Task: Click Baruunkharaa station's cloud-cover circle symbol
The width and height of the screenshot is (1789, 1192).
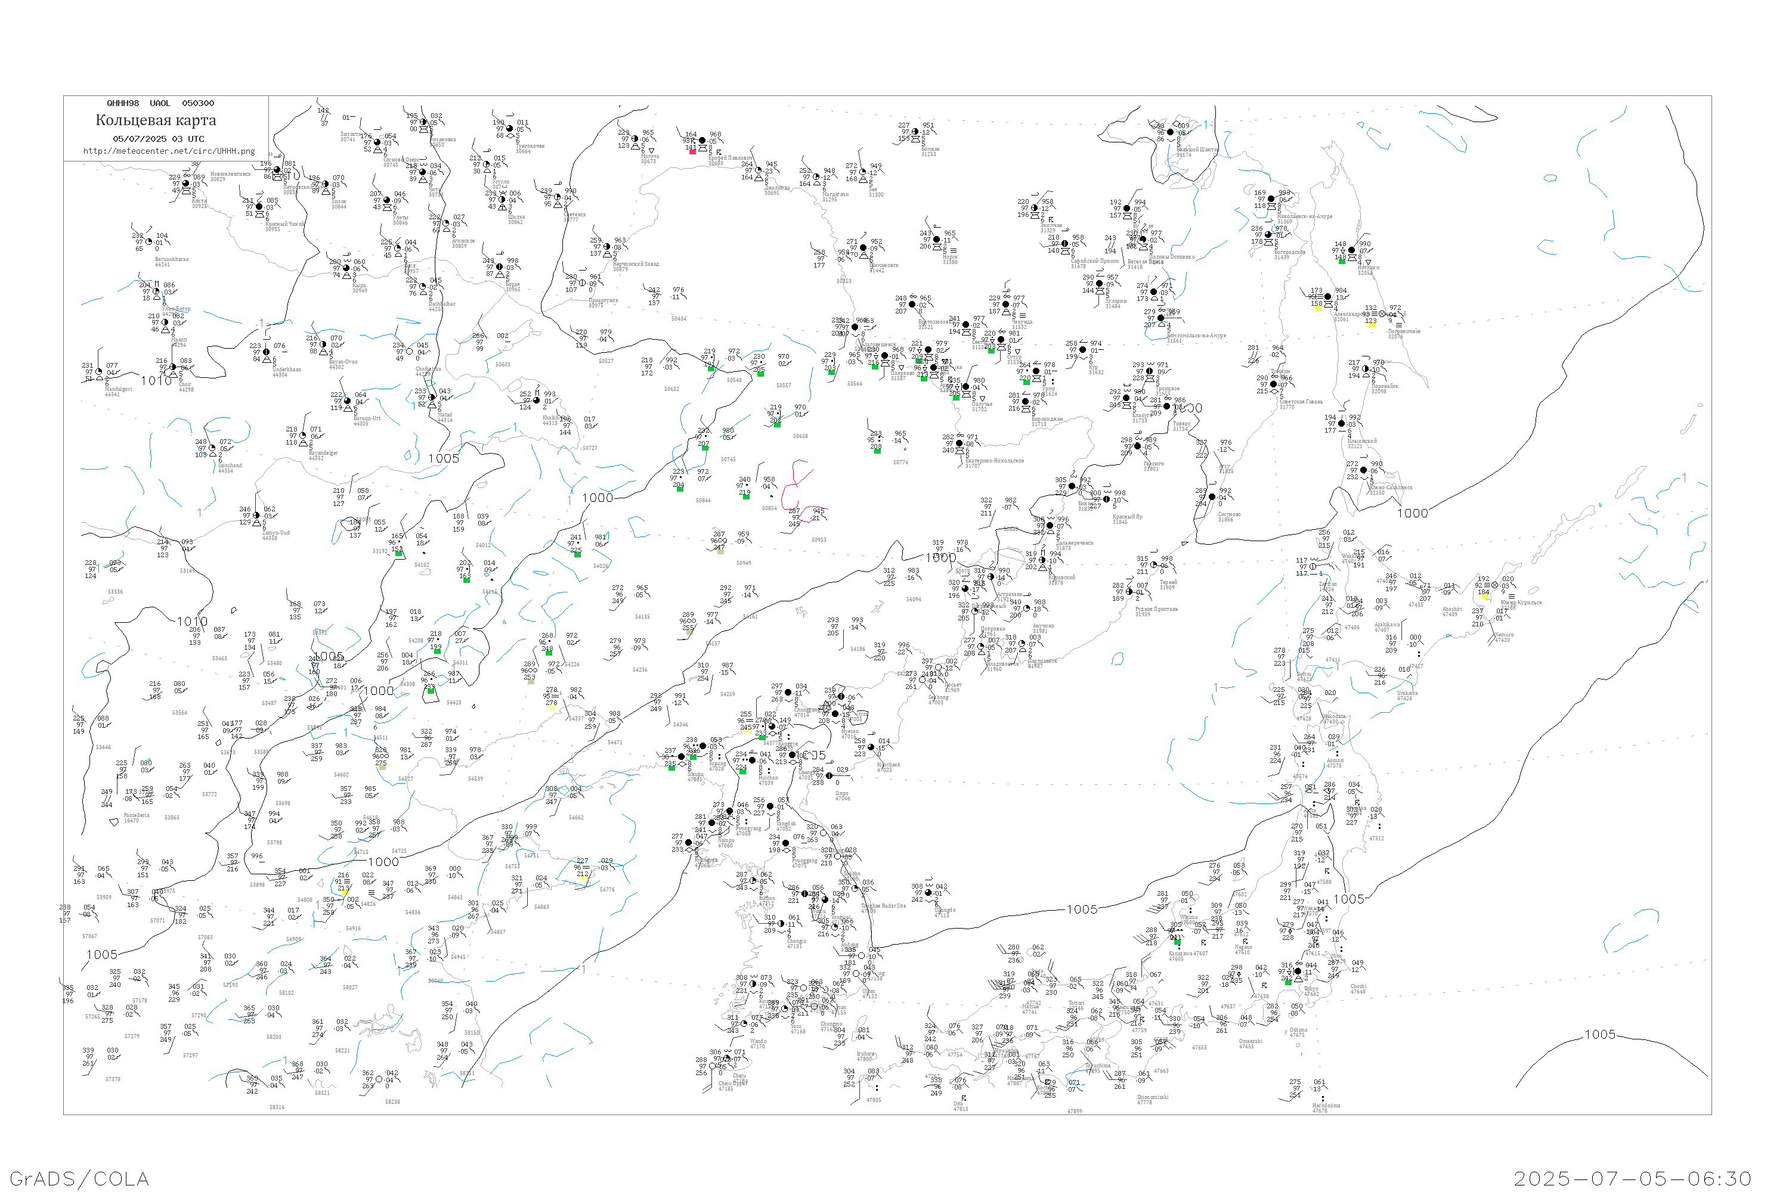Action: [x=149, y=243]
